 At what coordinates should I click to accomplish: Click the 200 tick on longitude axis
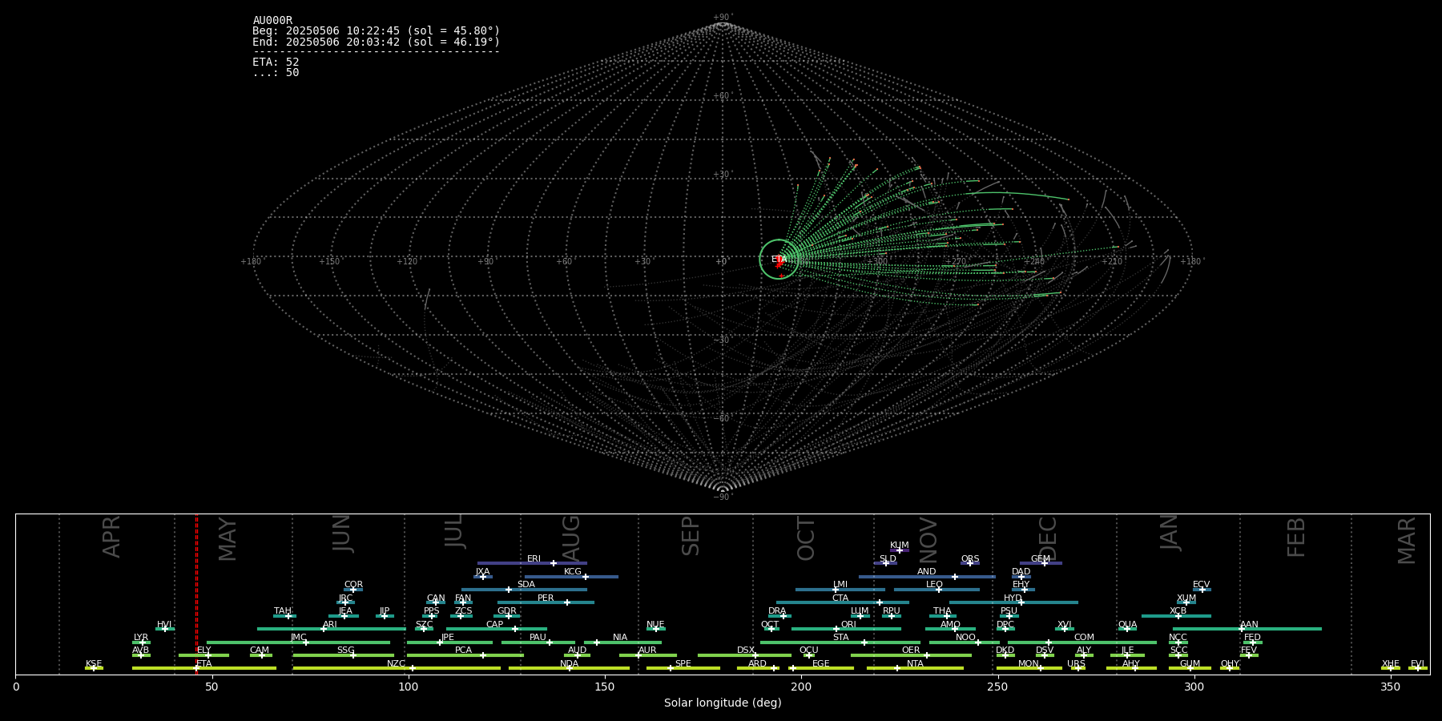point(801,687)
